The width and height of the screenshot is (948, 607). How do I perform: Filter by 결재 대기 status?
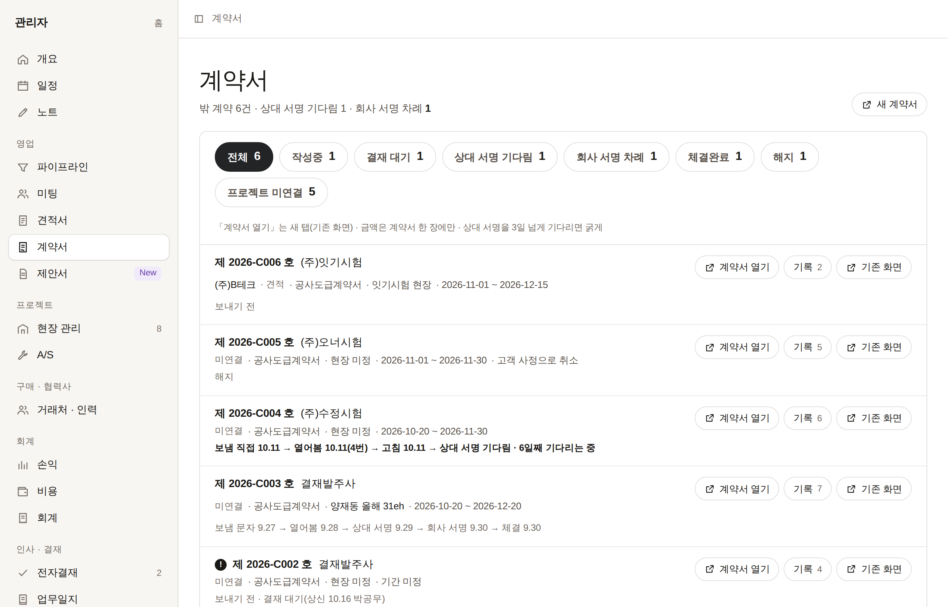click(395, 157)
